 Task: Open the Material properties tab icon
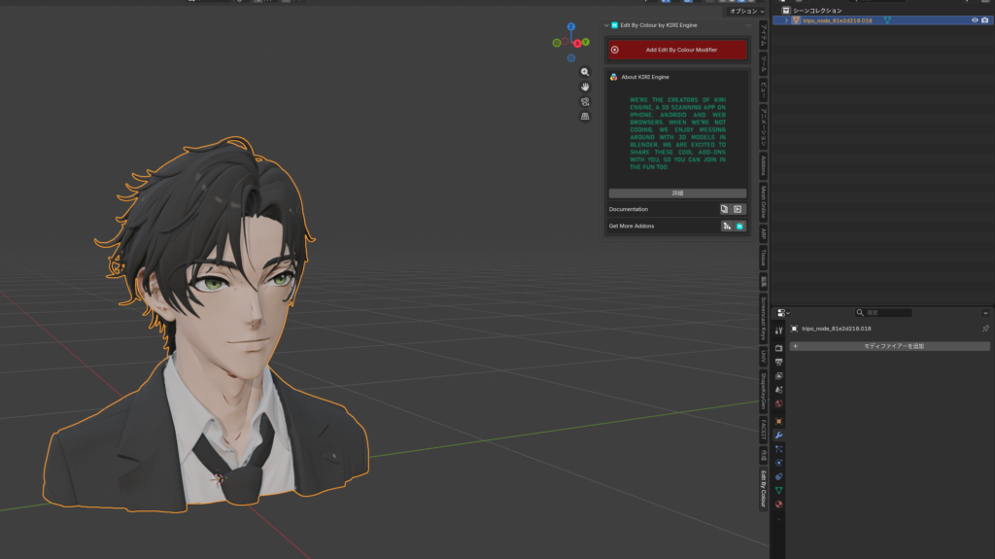click(x=779, y=504)
